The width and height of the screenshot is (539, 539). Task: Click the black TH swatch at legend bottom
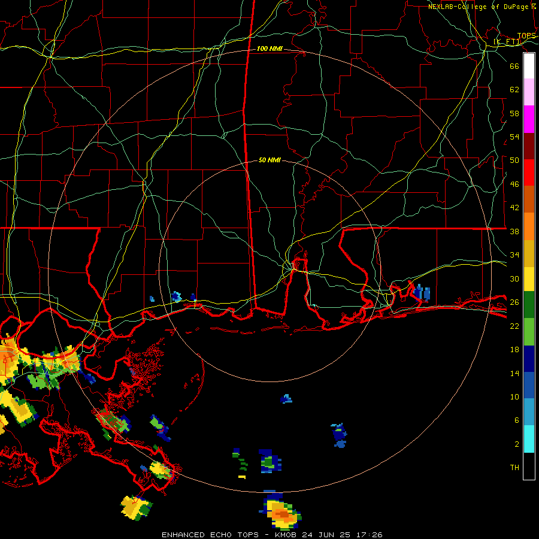coord(529,466)
